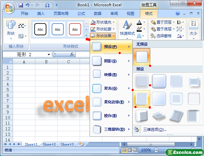Apply the black outline Abc style
Screen dimensions: 204x156
tap(40, 29)
